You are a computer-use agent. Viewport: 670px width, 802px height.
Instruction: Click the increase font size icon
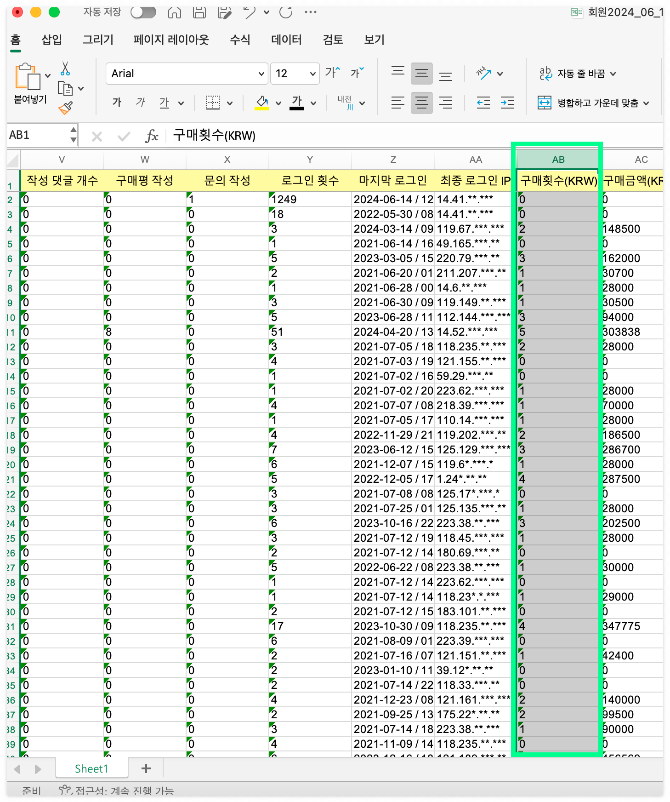pyautogui.click(x=333, y=73)
